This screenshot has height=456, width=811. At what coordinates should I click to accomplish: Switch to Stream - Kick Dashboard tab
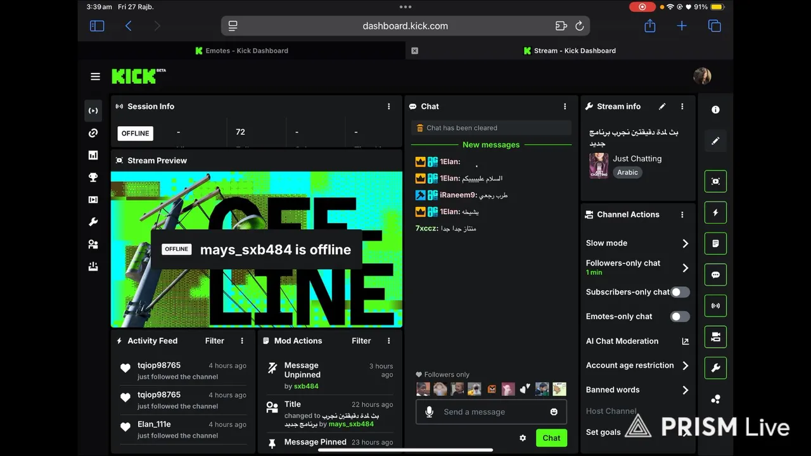coord(570,51)
